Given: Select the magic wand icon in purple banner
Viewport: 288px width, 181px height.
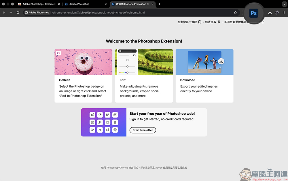Looking at the screenshot, I should (x=100, y=122).
